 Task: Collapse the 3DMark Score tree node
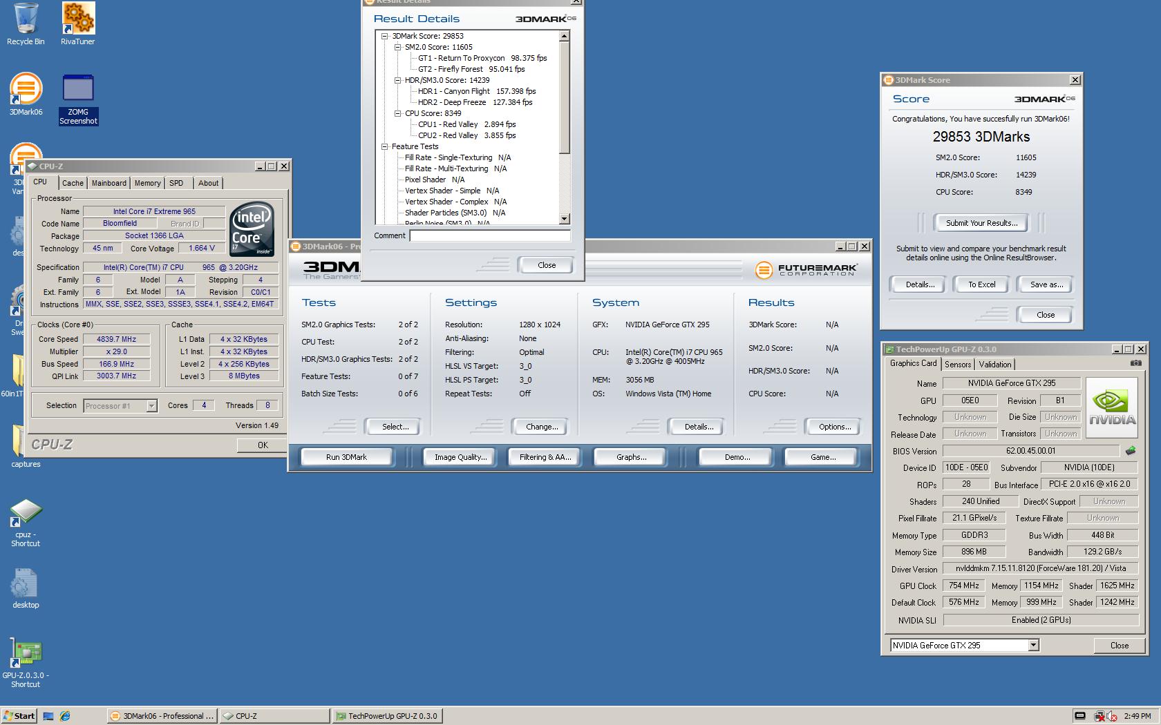click(x=385, y=36)
